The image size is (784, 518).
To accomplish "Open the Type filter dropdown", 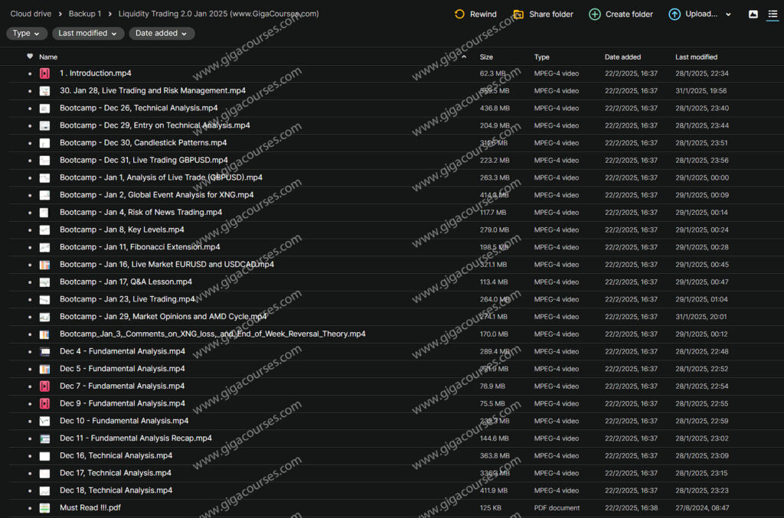I will pos(26,34).
